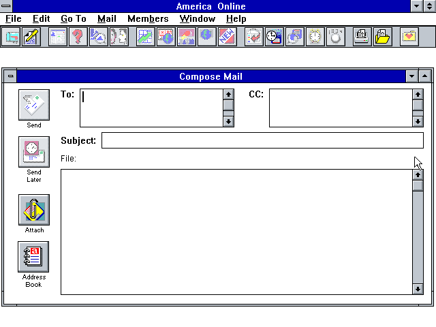Screen dimensions: 436x327
Task: Click in the CC recipients field
Action: (x=341, y=108)
